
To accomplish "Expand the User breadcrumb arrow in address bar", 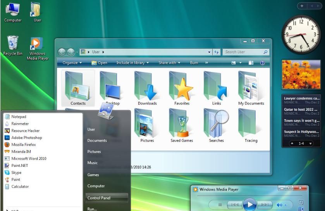I will [103, 52].
